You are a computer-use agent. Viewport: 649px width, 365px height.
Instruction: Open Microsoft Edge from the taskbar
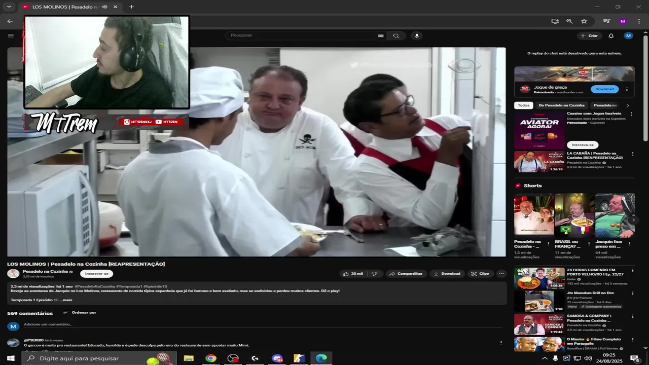point(321,358)
